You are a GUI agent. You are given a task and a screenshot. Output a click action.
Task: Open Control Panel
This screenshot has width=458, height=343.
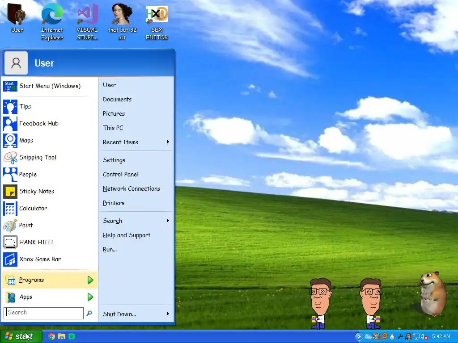click(x=136, y=175)
